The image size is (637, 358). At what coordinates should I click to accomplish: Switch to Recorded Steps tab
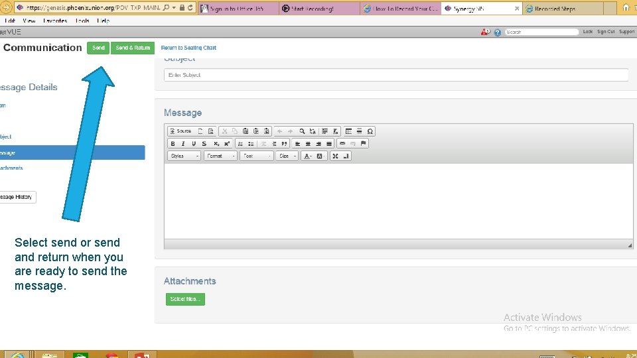(563, 8)
